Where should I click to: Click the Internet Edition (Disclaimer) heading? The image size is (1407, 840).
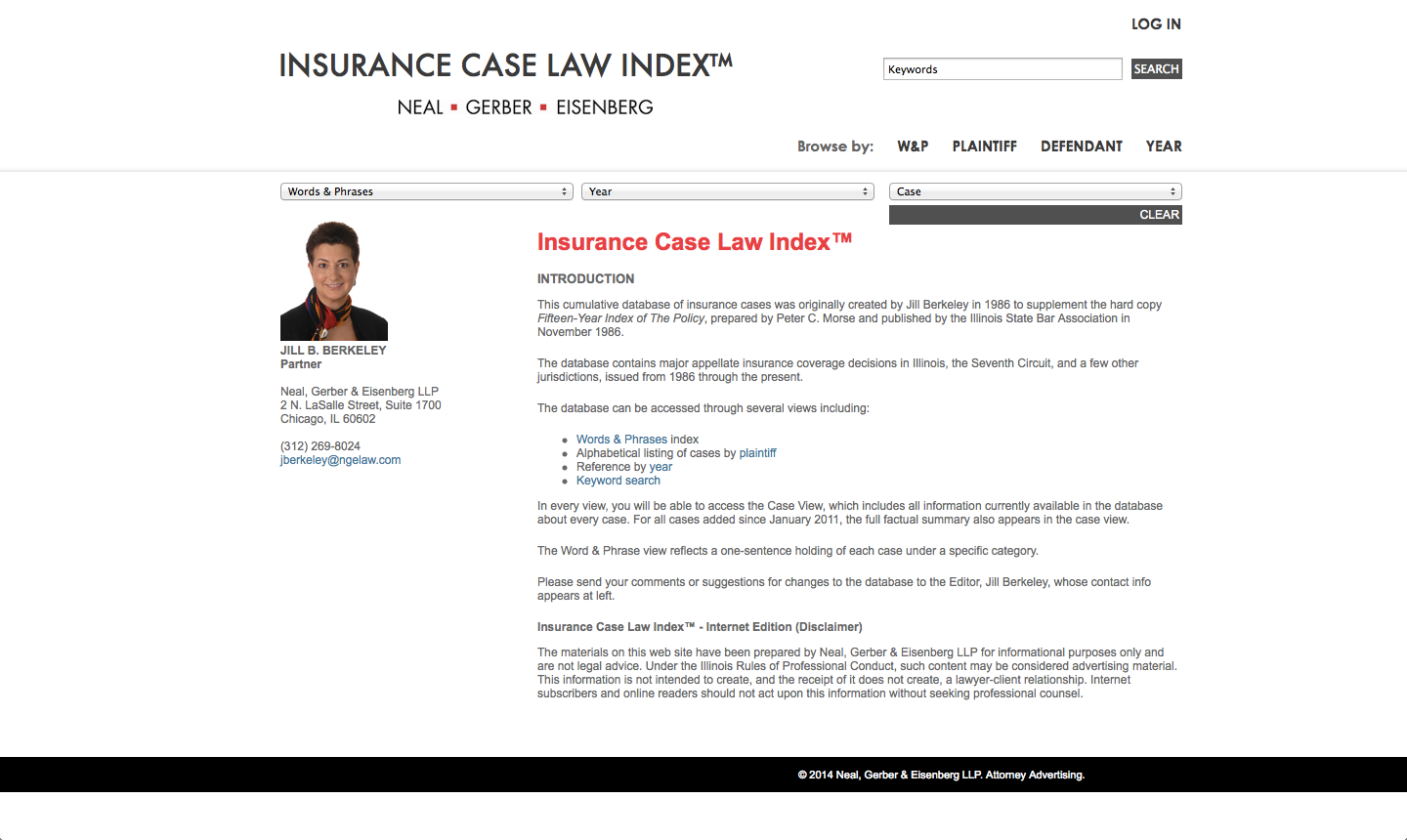pyautogui.click(x=700, y=627)
